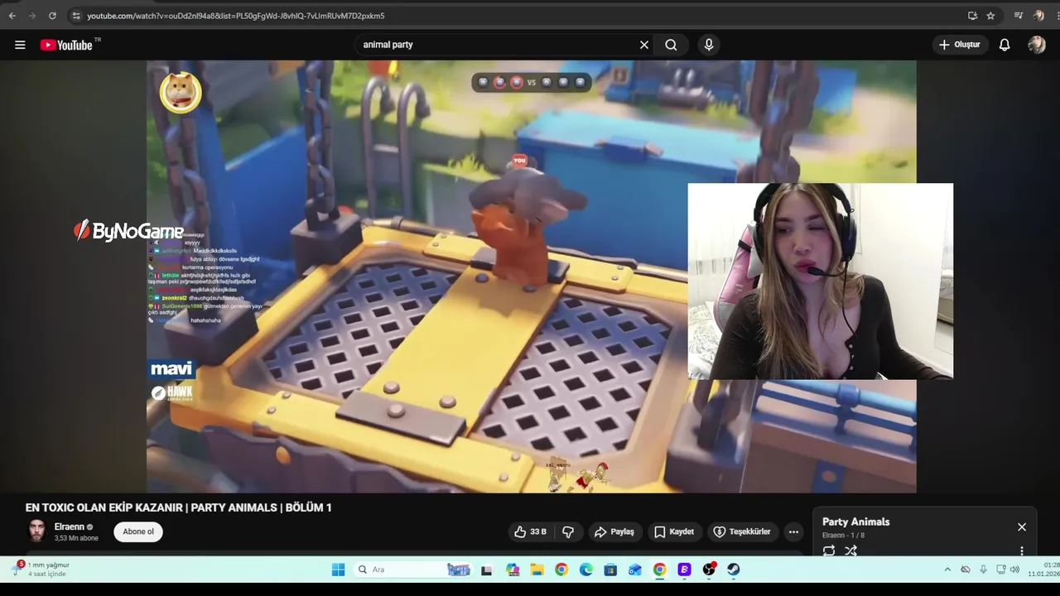Bookmark this page with the star

tap(990, 16)
